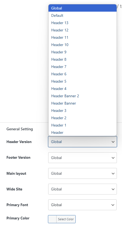
Task: Pick Header 13 option
Action: click(x=82, y=23)
